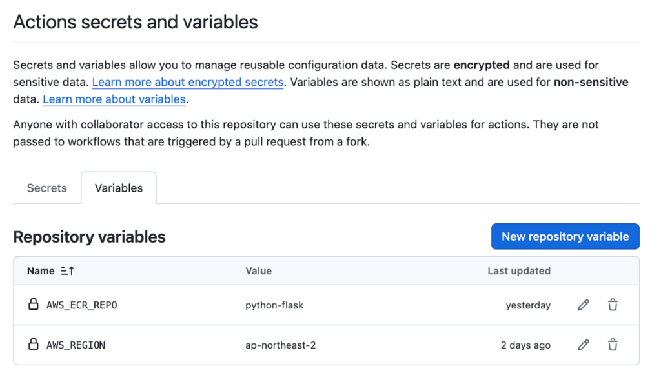The width and height of the screenshot is (661, 384).
Task: Click the Last updated column header
Action: pos(518,271)
